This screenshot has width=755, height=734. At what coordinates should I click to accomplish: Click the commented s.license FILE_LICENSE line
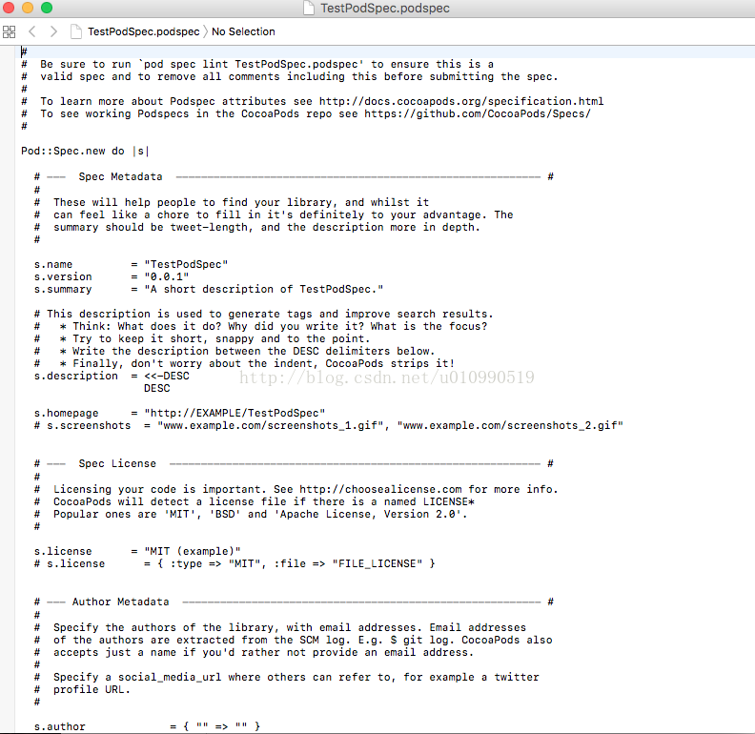tap(235, 563)
